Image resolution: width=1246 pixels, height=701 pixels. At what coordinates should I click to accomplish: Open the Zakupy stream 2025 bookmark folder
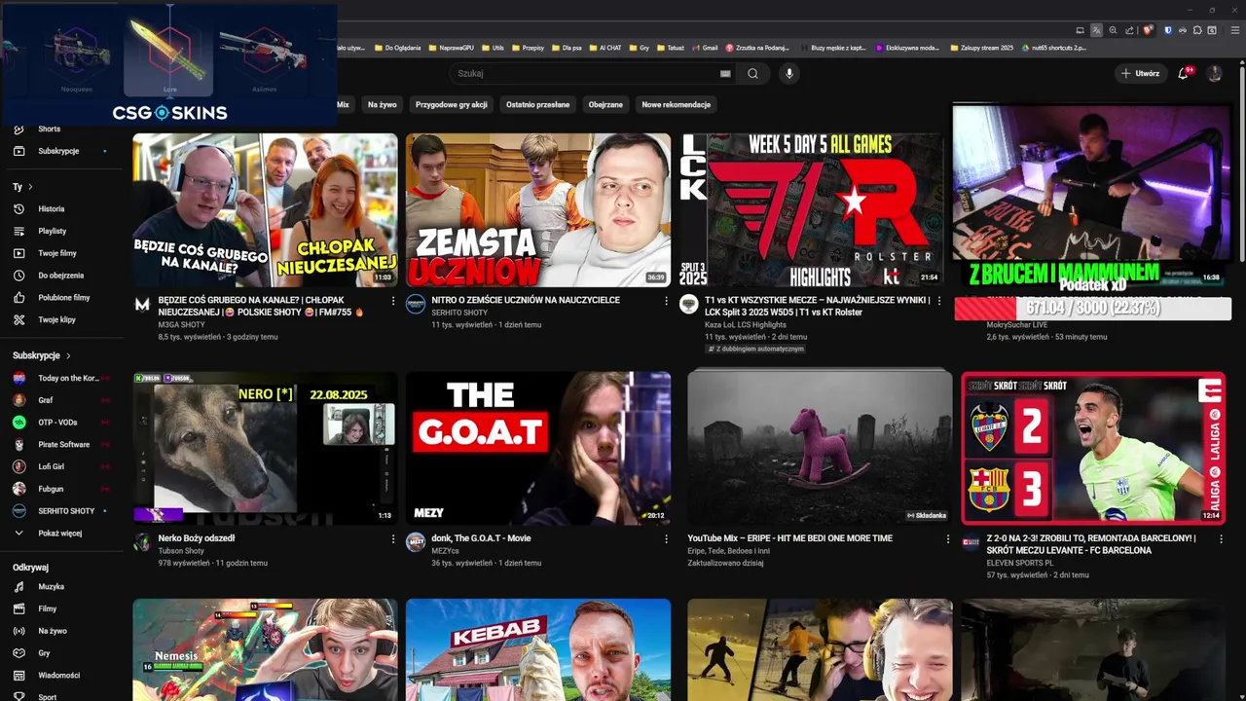(x=981, y=48)
